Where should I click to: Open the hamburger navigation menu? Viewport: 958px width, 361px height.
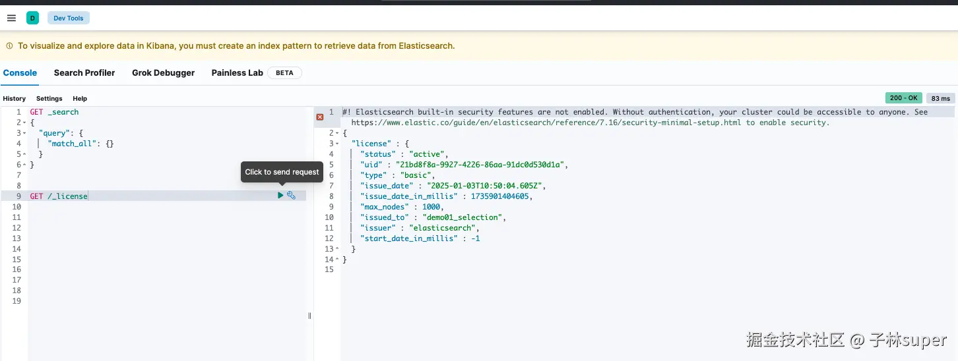click(x=11, y=18)
